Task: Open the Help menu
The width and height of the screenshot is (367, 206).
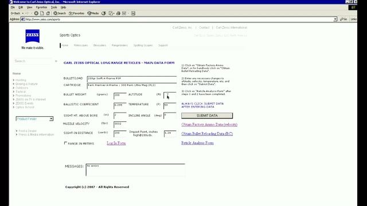Action: tap(63, 7)
